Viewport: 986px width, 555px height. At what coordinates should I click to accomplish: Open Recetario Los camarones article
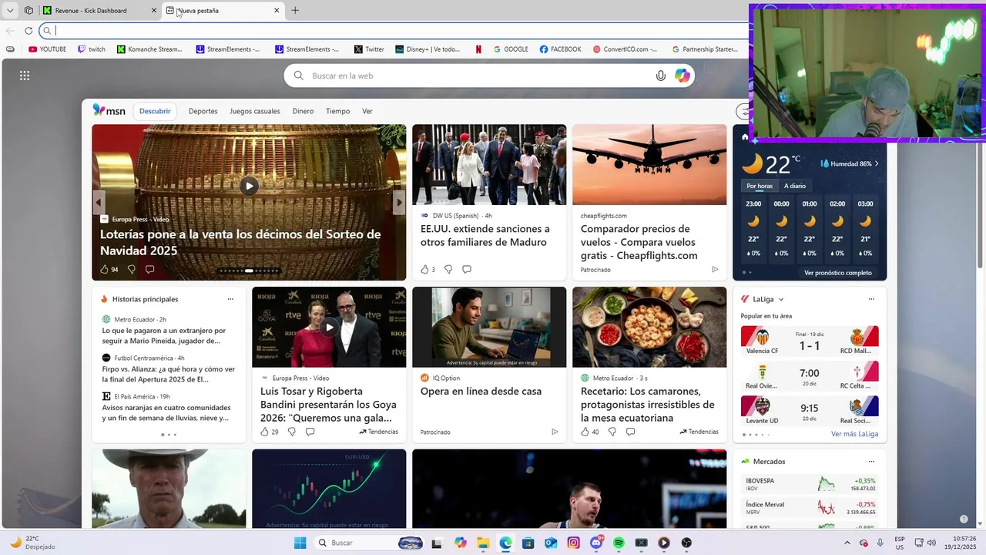647,404
